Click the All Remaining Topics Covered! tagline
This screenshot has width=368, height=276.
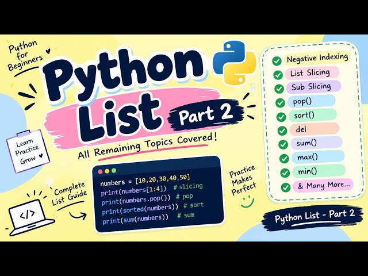(147, 146)
